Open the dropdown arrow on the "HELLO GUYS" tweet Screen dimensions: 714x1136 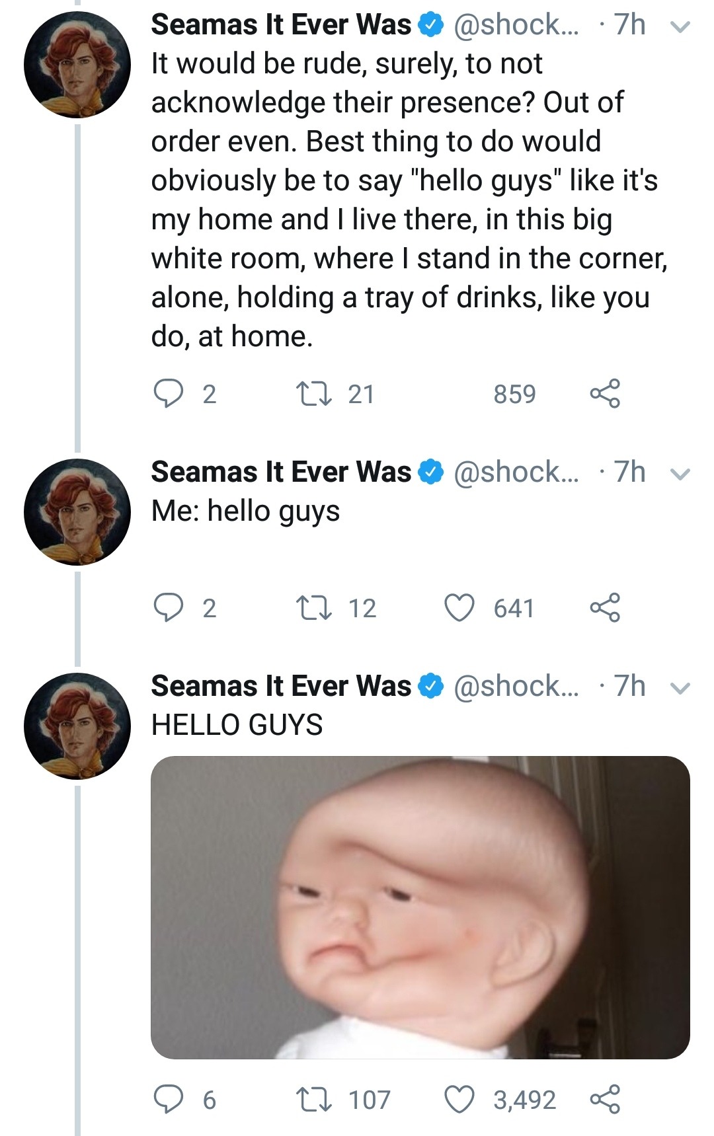click(x=680, y=688)
